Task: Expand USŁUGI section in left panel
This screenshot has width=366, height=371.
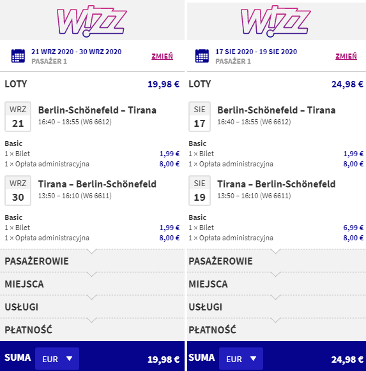Action: tap(92, 307)
